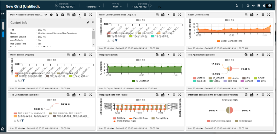This screenshot has height=134, width=277.
Task: Open the Shift By Hour dropdown
Action: point(117,6)
